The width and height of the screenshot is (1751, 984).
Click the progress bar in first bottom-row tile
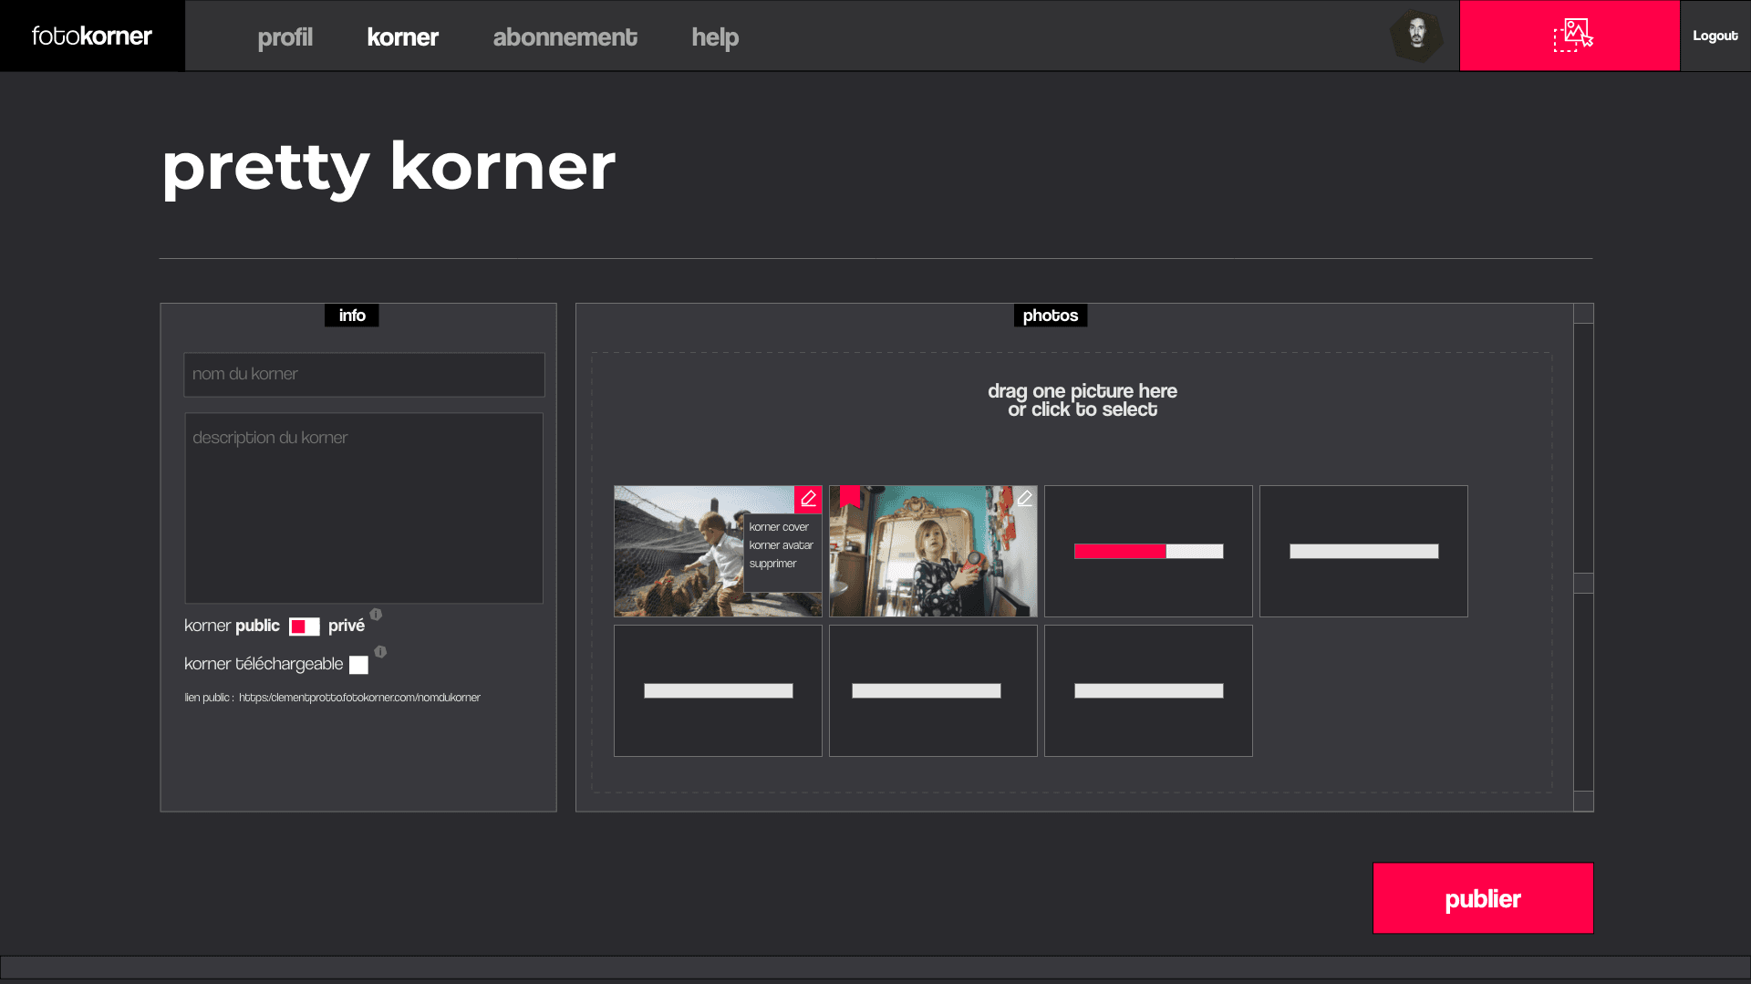coord(718,690)
